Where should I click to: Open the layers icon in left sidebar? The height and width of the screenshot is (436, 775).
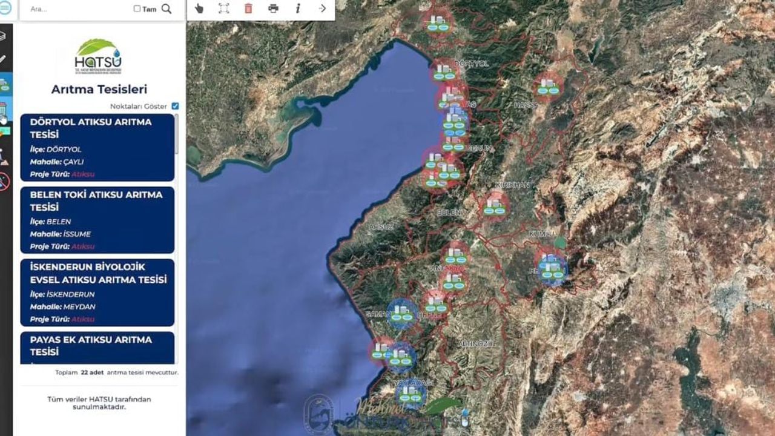coord(3,35)
